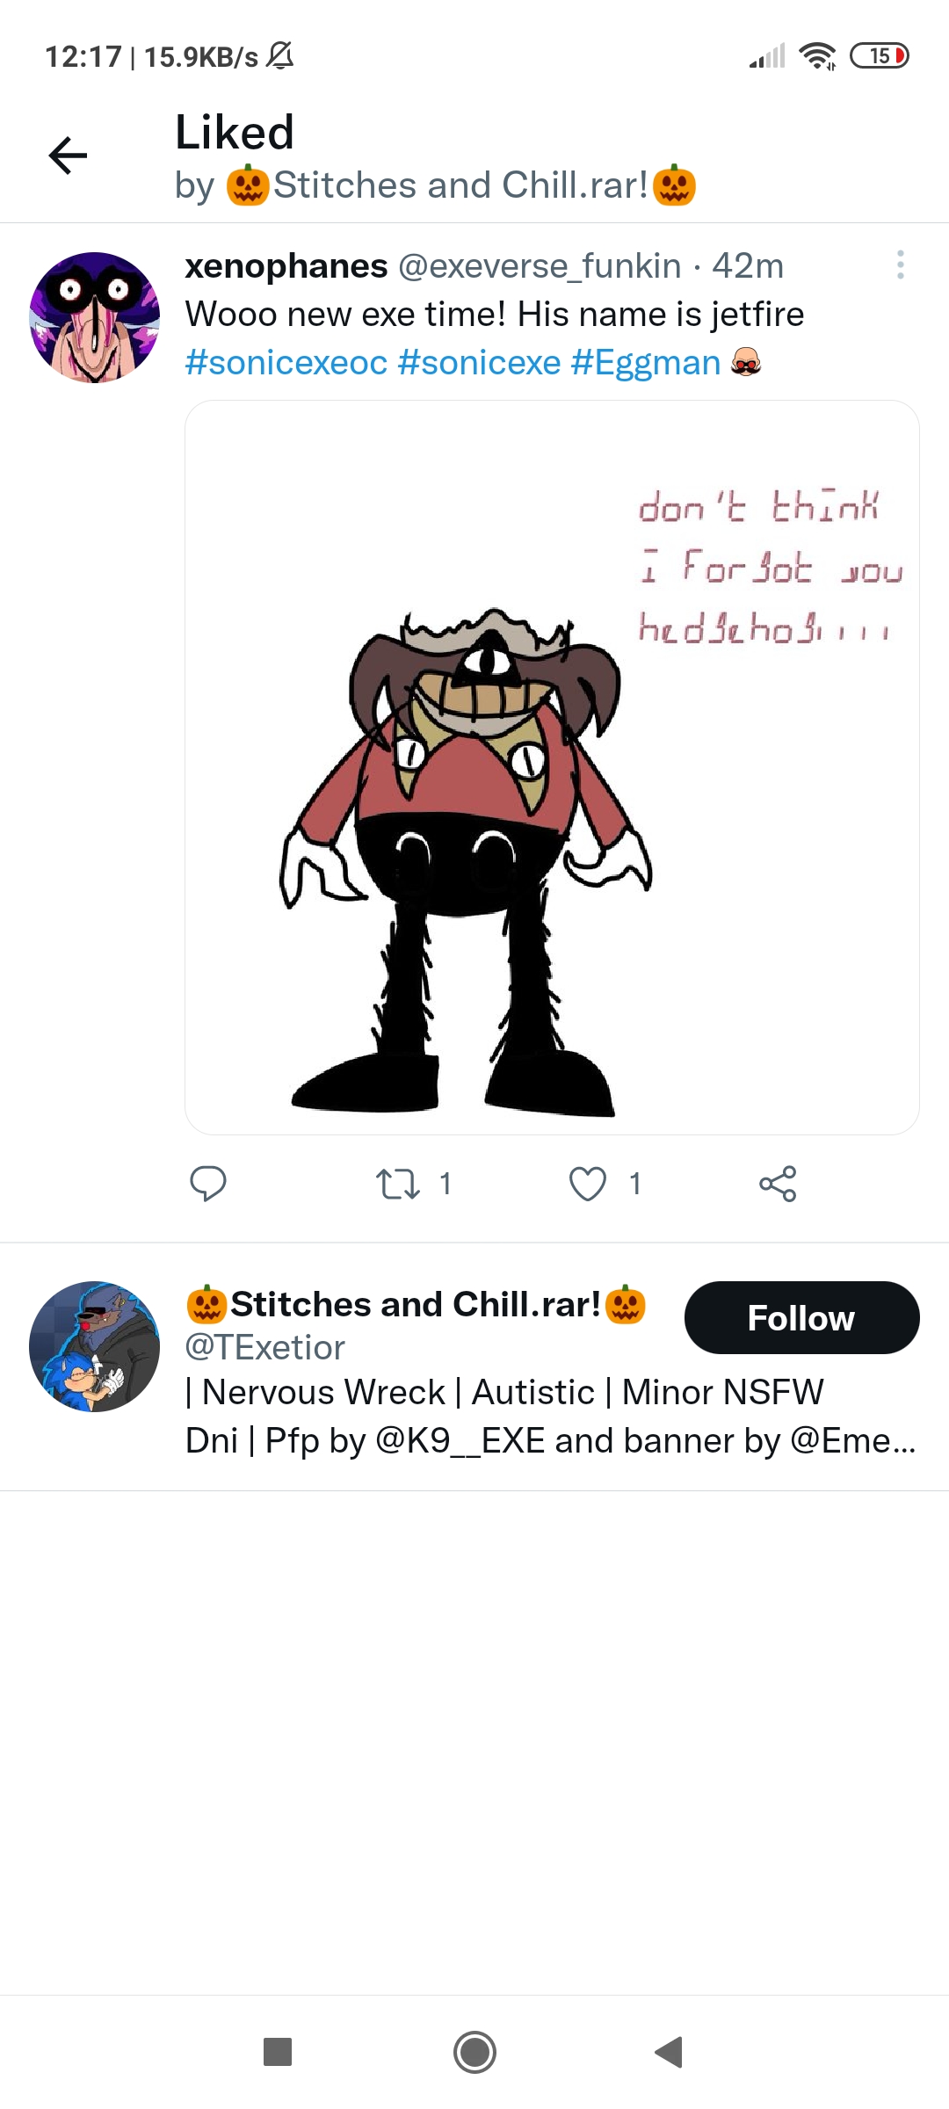
Task: Open the @TExetior handle
Action: pyautogui.click(x=264, y=1347)
